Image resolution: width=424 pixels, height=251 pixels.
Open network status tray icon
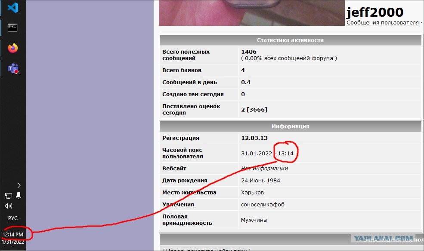(8, 196)
